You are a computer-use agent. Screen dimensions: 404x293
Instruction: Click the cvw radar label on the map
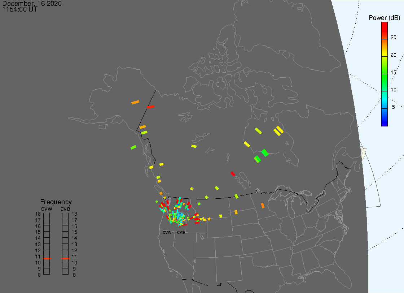[x=167, y=232]
